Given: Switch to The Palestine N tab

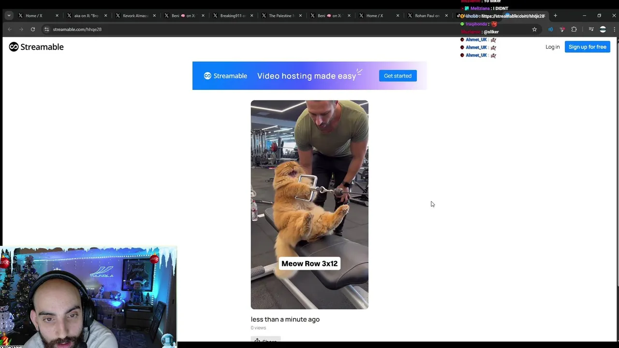Looking at the screenshot, I should (281, 15).
